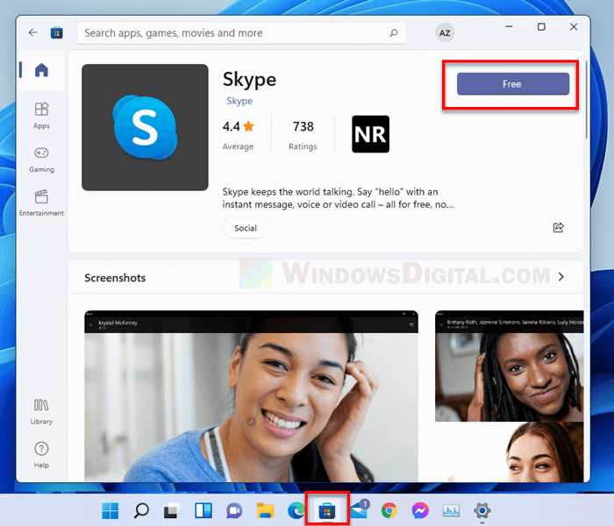Viewport: 614px width, 526px height.
Task: Open the Entertainment section in sidebar
Action: click(x=41, y=203)
